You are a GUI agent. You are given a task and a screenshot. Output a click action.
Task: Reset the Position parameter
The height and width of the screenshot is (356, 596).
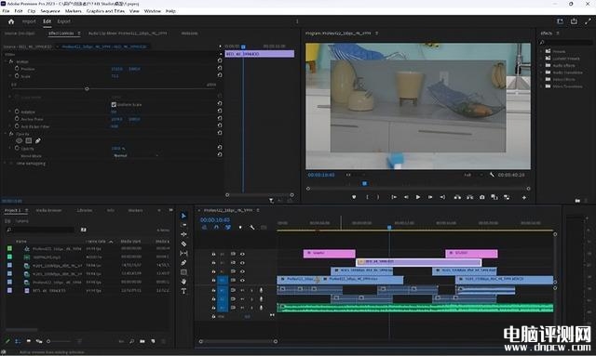coord(220,68)
